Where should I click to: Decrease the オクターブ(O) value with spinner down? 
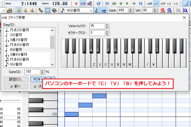tap(107, 34)
